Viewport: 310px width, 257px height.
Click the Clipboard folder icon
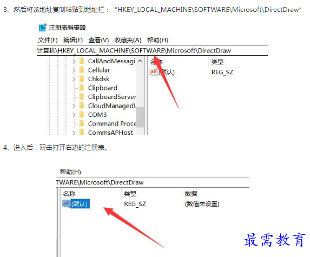82,88
